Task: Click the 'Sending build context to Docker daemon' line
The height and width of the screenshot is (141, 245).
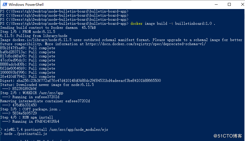Action: tap(48, 28)
